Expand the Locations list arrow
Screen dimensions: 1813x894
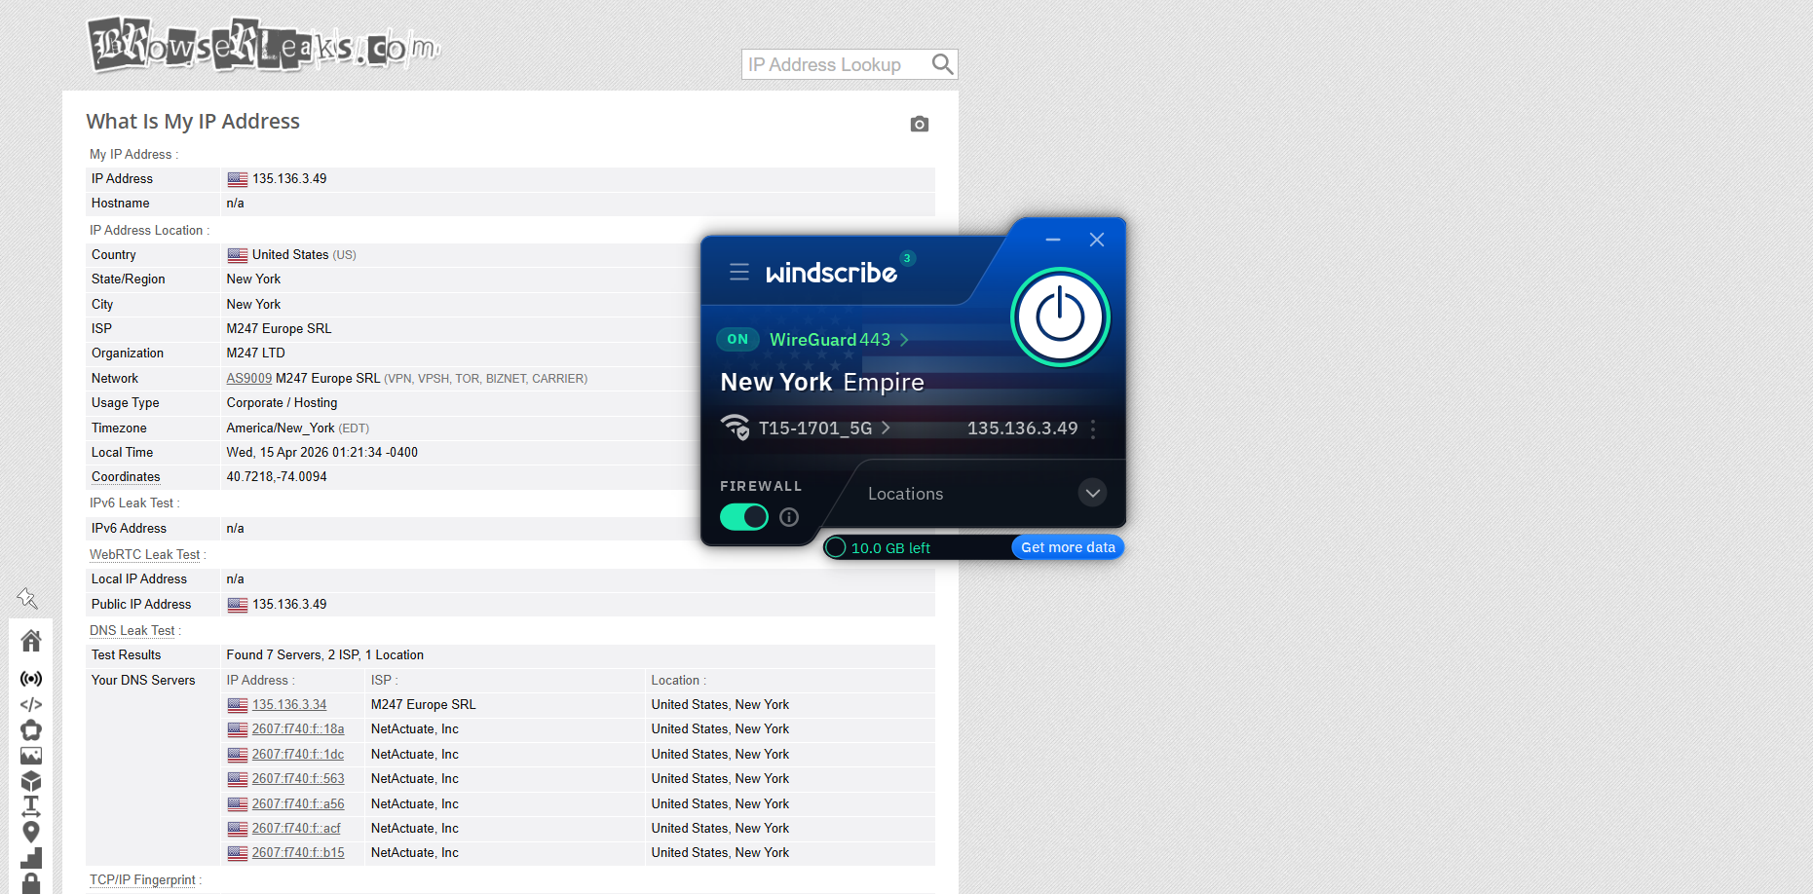tap(1093, 493)
